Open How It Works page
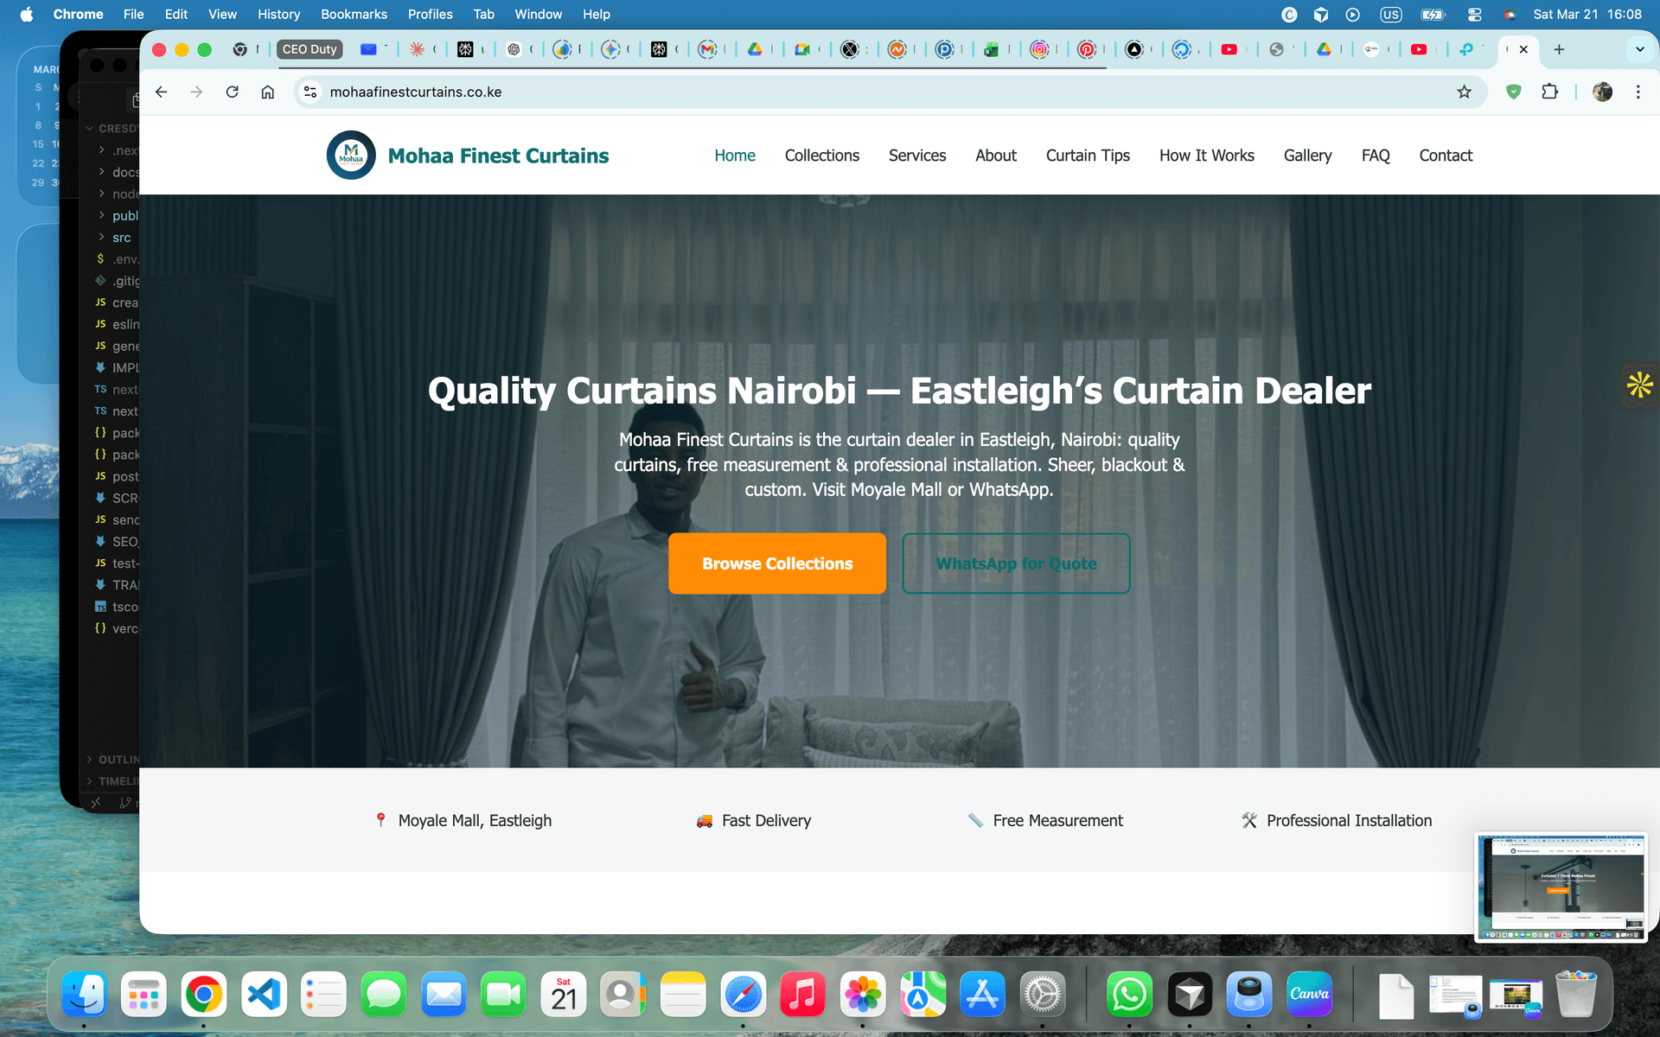Viewport: 1660px width, 1037px height. (1206, 156)
